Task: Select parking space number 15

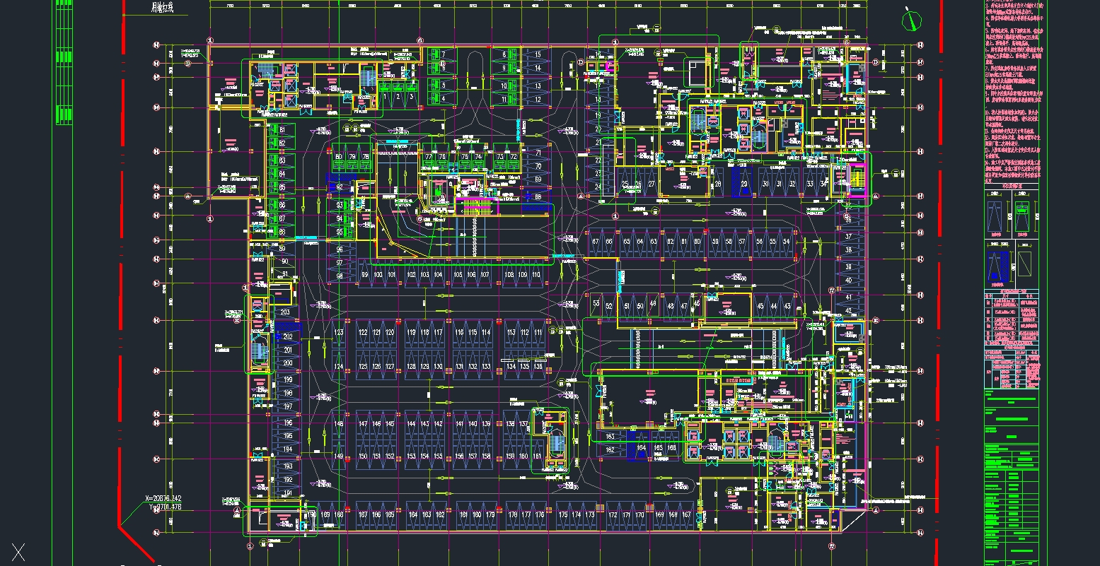Action: (538, 54)
